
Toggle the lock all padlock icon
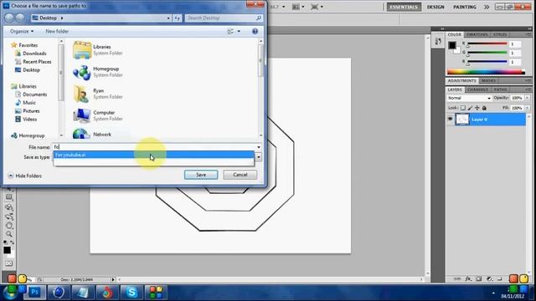coord(484,108)
